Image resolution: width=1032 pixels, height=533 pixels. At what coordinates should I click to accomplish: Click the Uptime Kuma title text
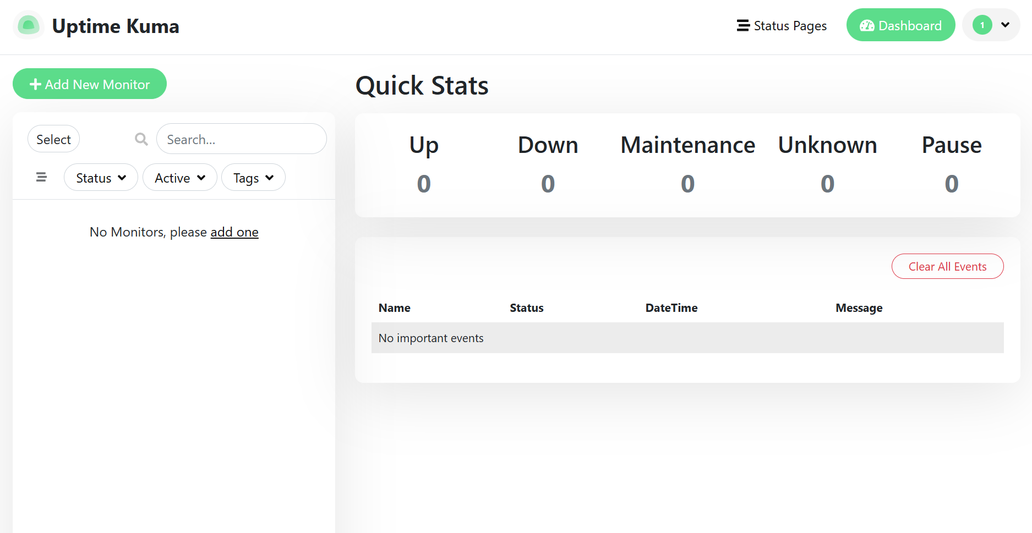pyautogui.click(x=116, y=26)
